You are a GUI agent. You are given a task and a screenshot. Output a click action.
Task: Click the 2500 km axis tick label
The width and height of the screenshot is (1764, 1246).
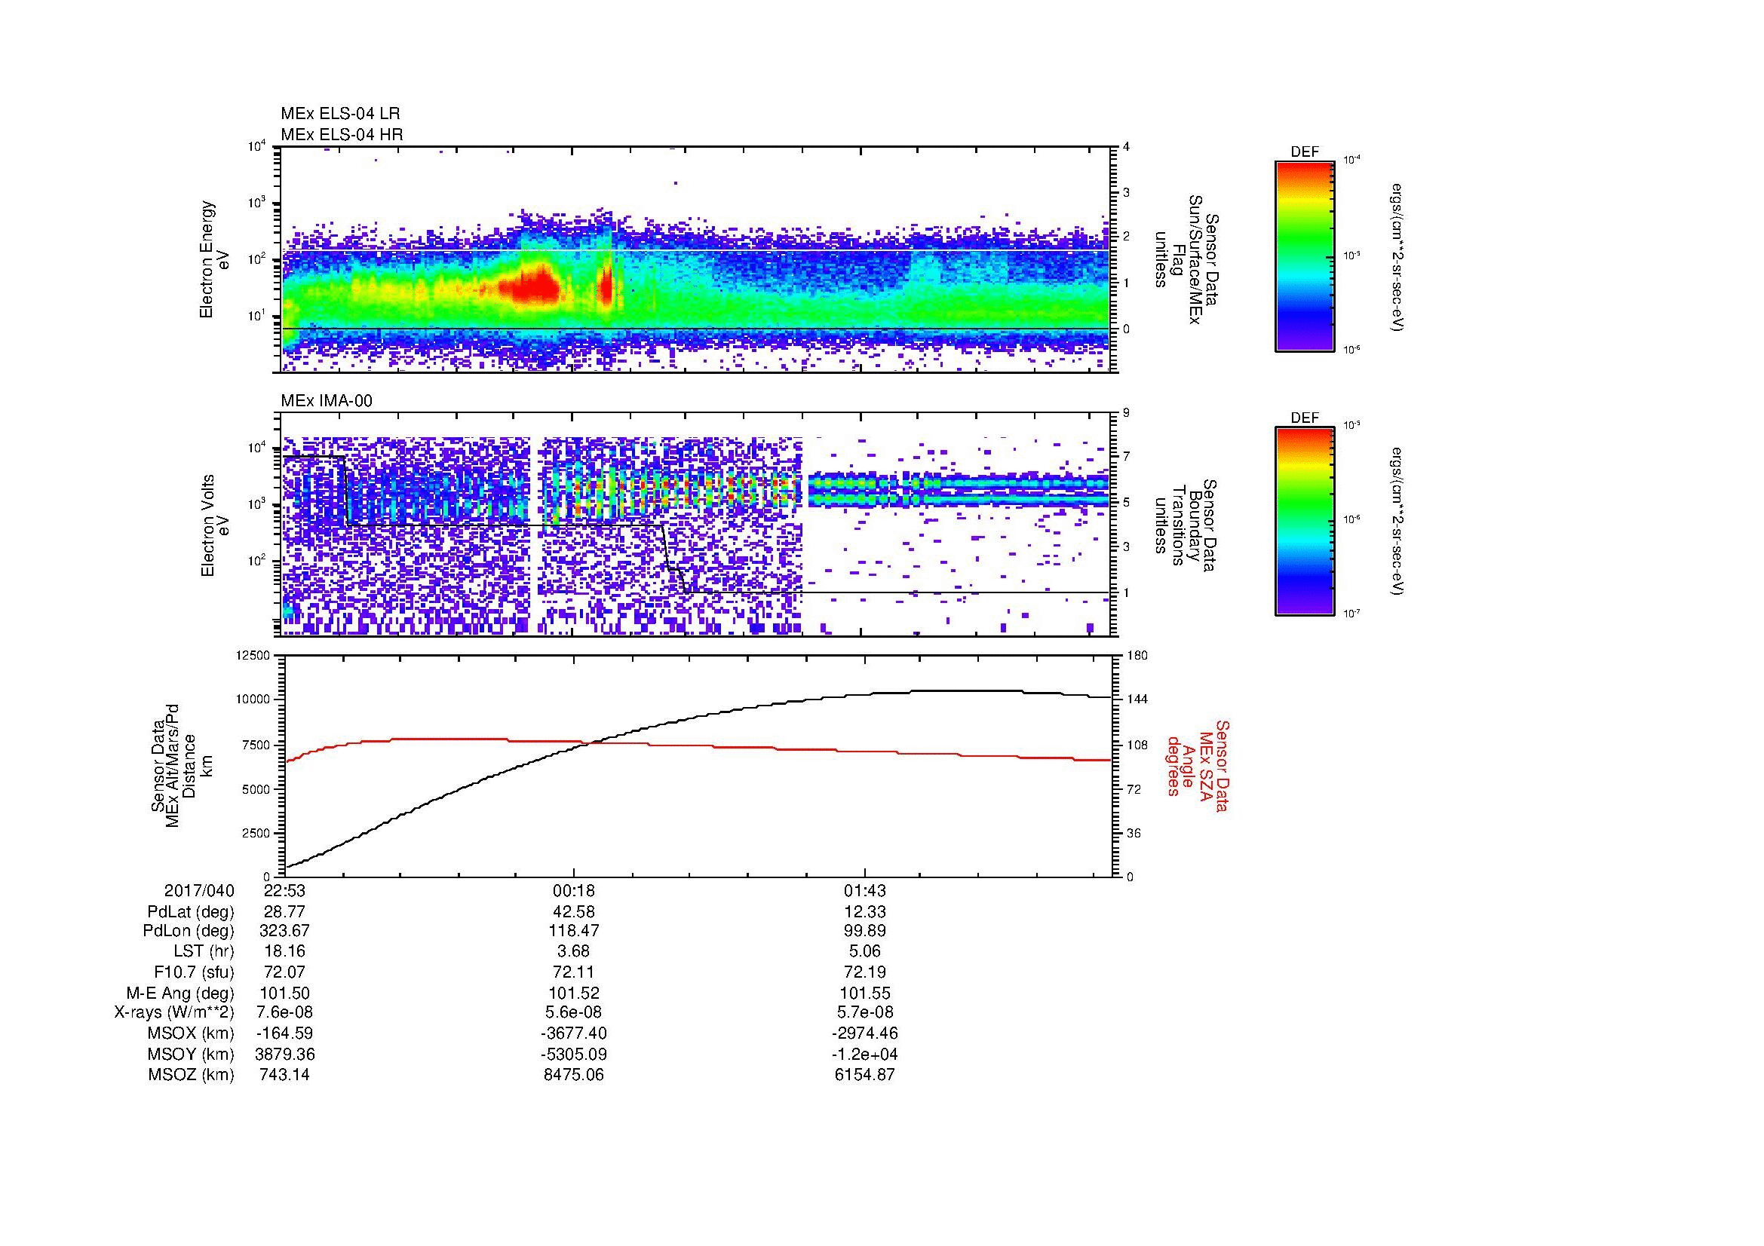pyautogui.click(x=256, y=833)
